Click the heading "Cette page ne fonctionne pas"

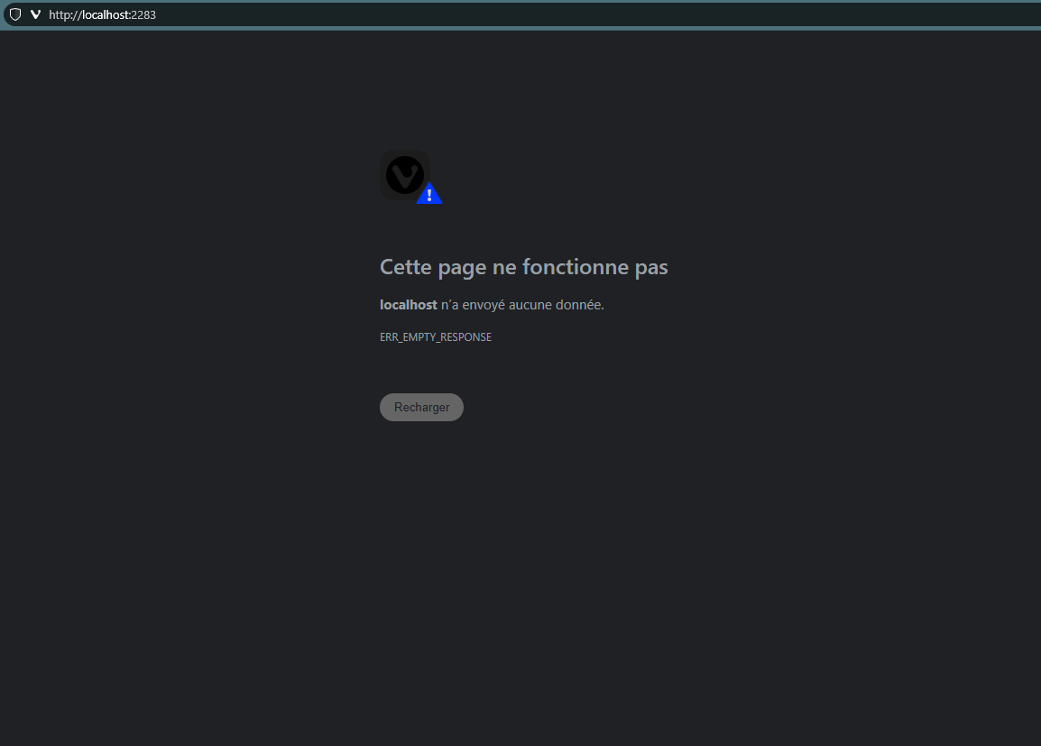(523, 267)
